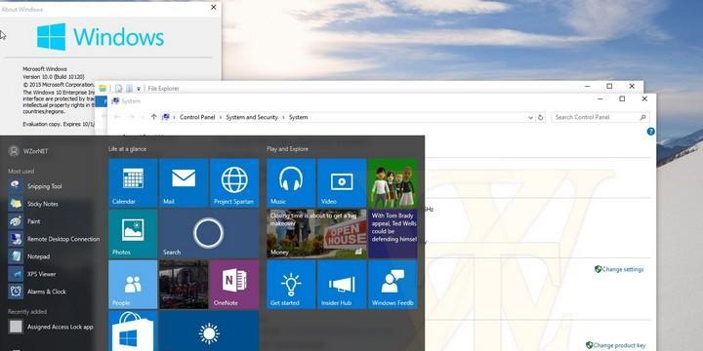Close the About Windows dialog
Image resolution: width=703 pixels, height=351 pixels.
tap(214, 7)
